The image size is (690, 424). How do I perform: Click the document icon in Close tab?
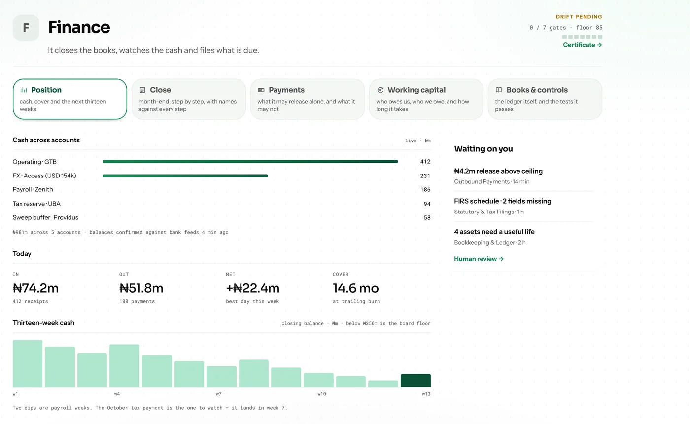142,90
